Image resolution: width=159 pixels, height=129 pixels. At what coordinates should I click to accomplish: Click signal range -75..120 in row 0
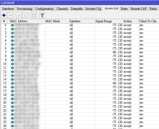pyautogui.click(x=117, y=25)
